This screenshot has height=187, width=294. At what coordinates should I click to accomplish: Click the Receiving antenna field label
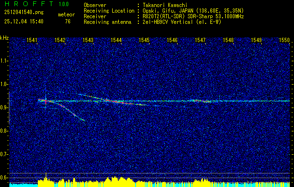click(x=108, y=22)
